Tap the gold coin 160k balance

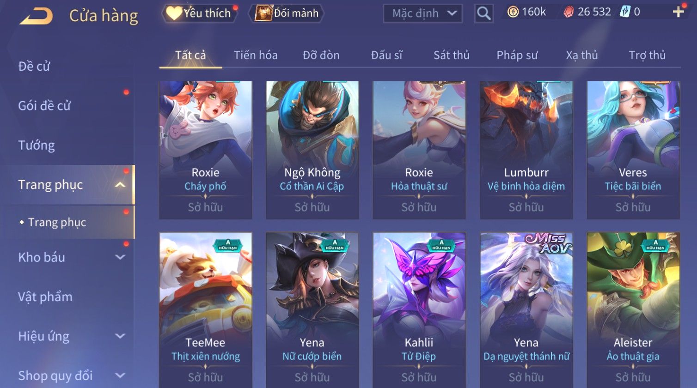[x=527, y=12]
